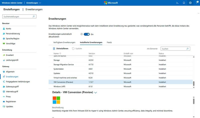Open the settings gear icon in header
200x118 pixels.
click(x=190, y=3)
